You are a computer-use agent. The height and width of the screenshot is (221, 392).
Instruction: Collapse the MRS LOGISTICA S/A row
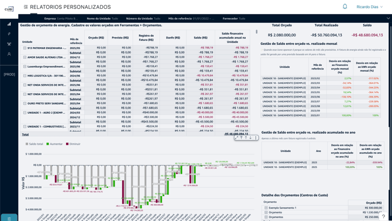click(25, 75)
